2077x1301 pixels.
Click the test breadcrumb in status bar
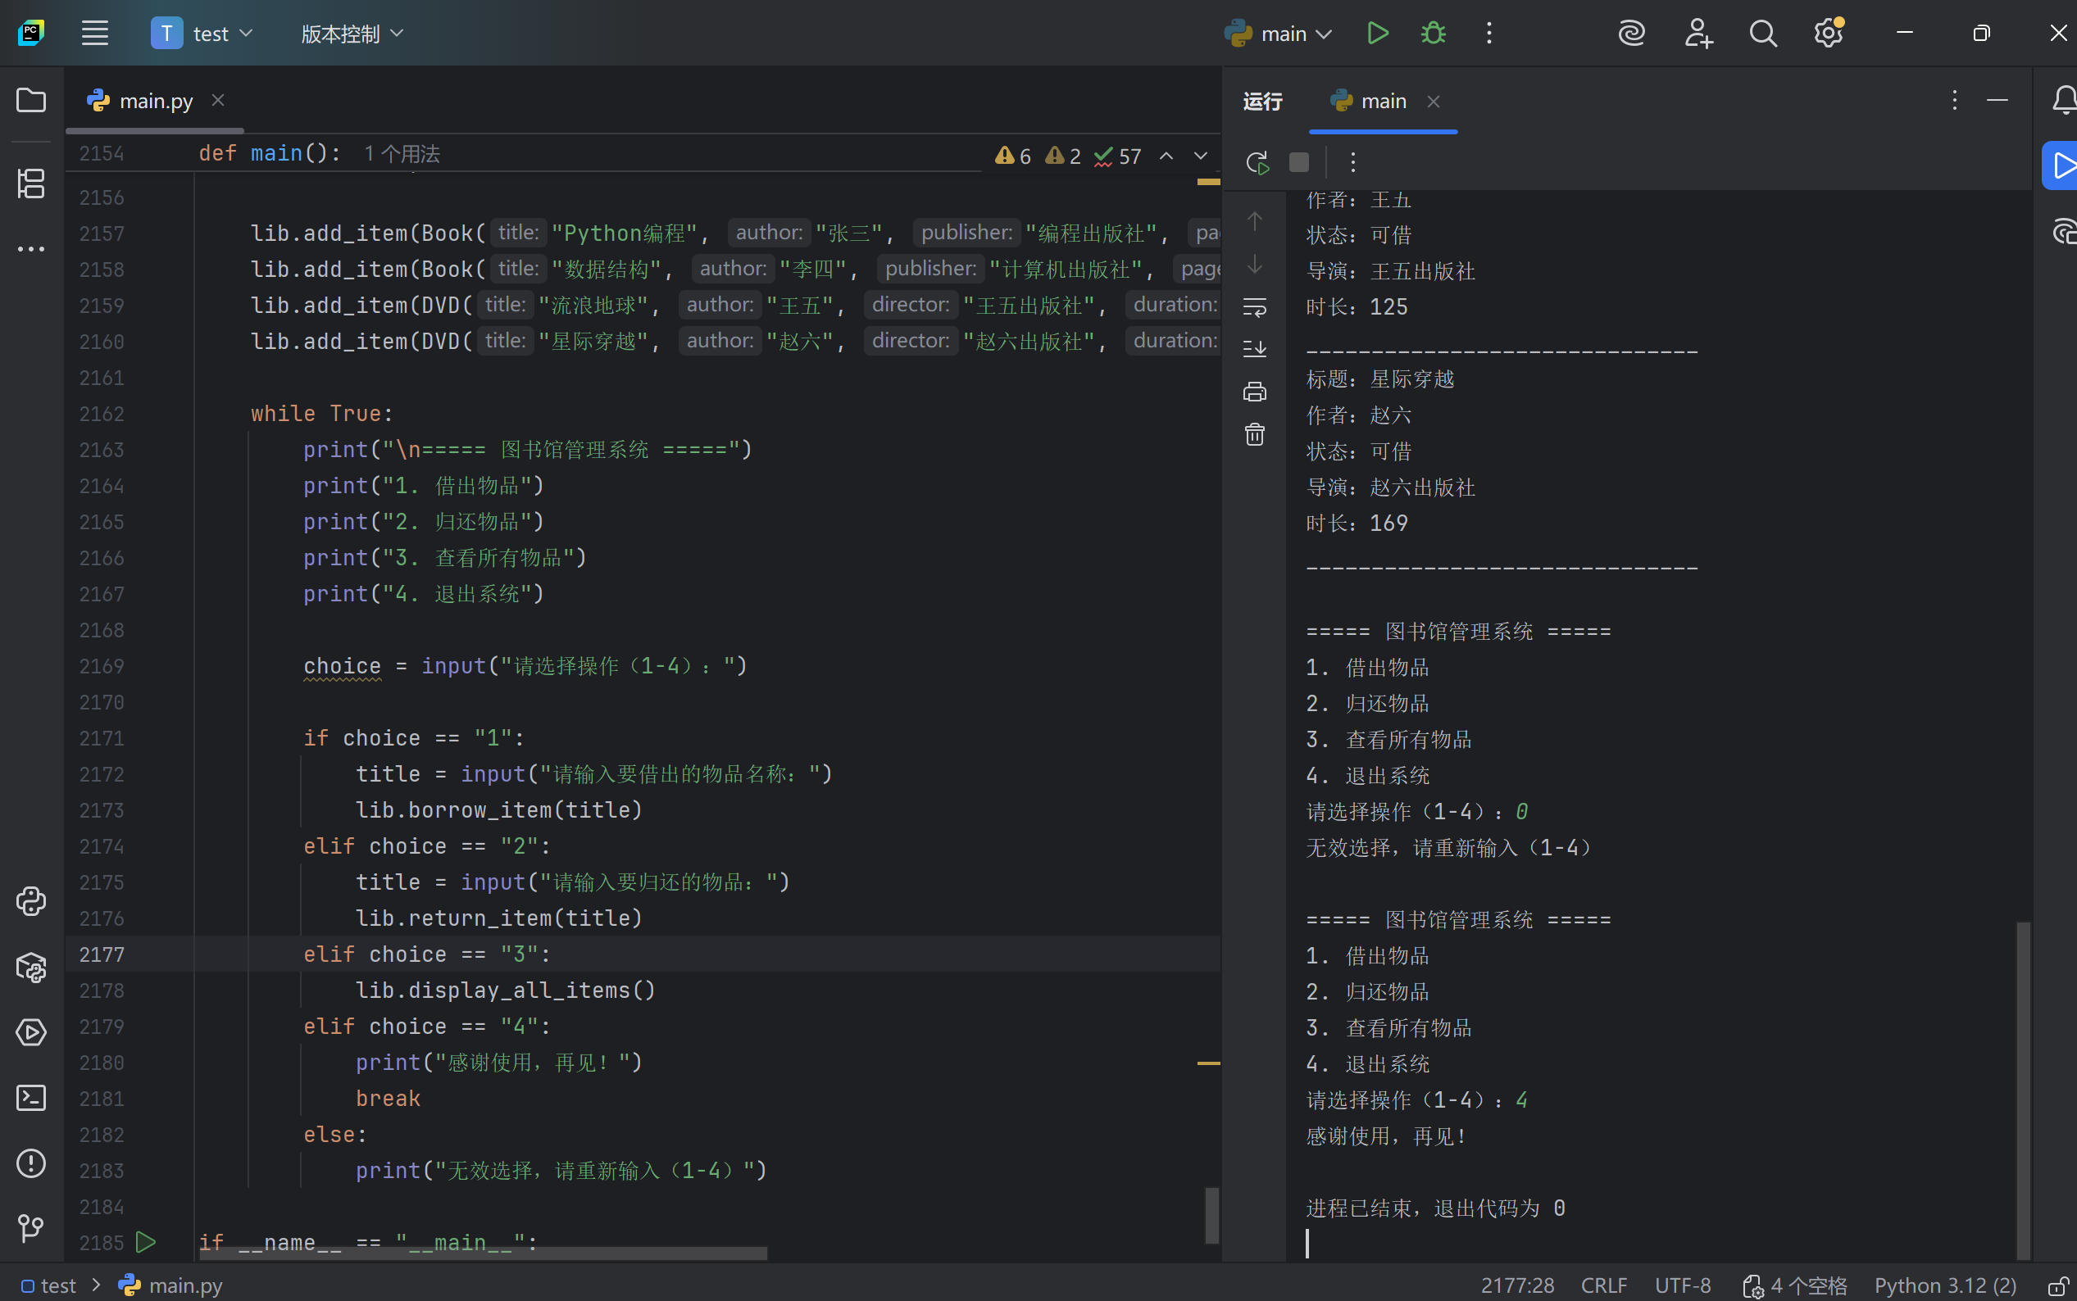49,1285
